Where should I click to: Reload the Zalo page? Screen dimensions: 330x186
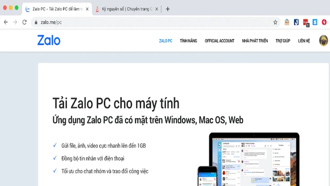coord(24,22)
